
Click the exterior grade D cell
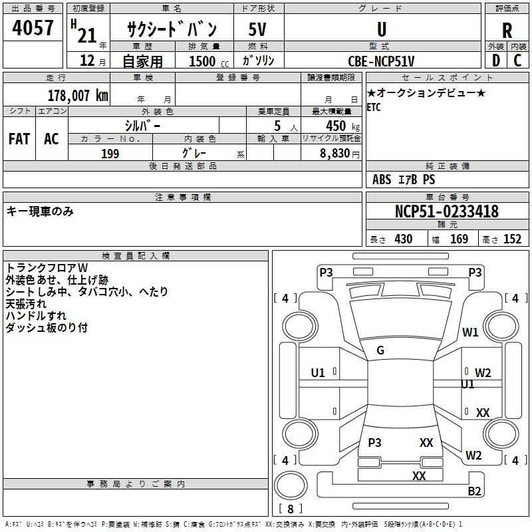coord(496,61)
